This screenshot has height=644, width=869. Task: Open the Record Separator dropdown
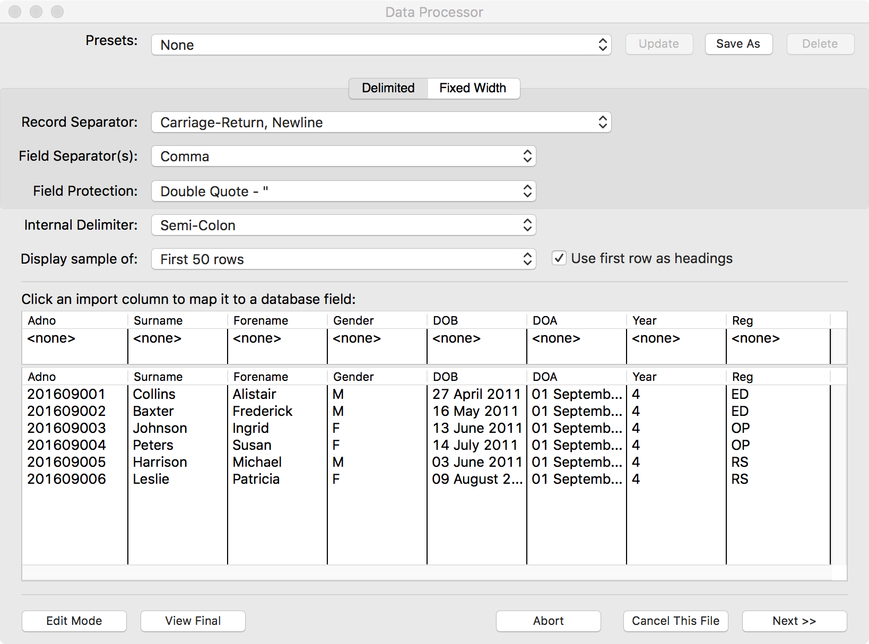point(381,122)
